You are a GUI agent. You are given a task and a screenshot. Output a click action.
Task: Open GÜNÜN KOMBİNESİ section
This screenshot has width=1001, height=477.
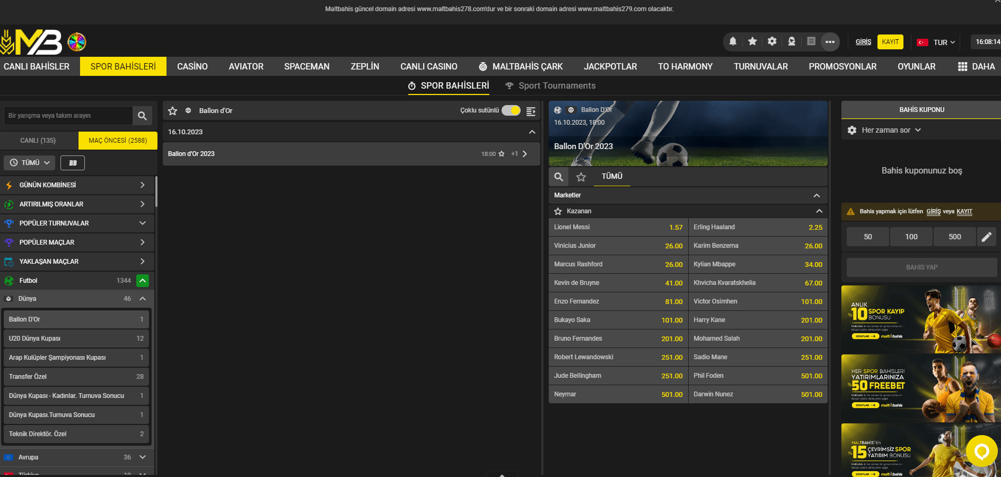tap(77, 185)
